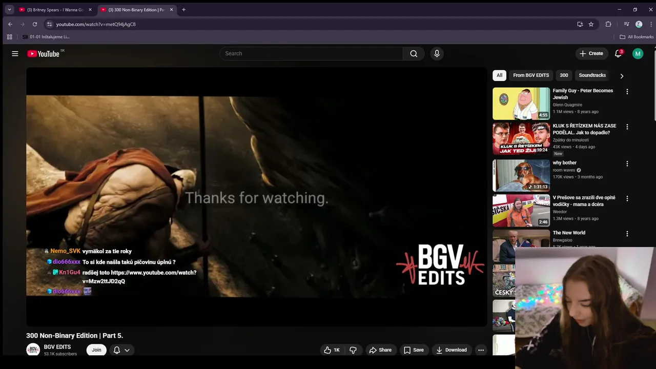Dislike the video with thumbs down
This screenshot has height=369, width=656.
353,350
